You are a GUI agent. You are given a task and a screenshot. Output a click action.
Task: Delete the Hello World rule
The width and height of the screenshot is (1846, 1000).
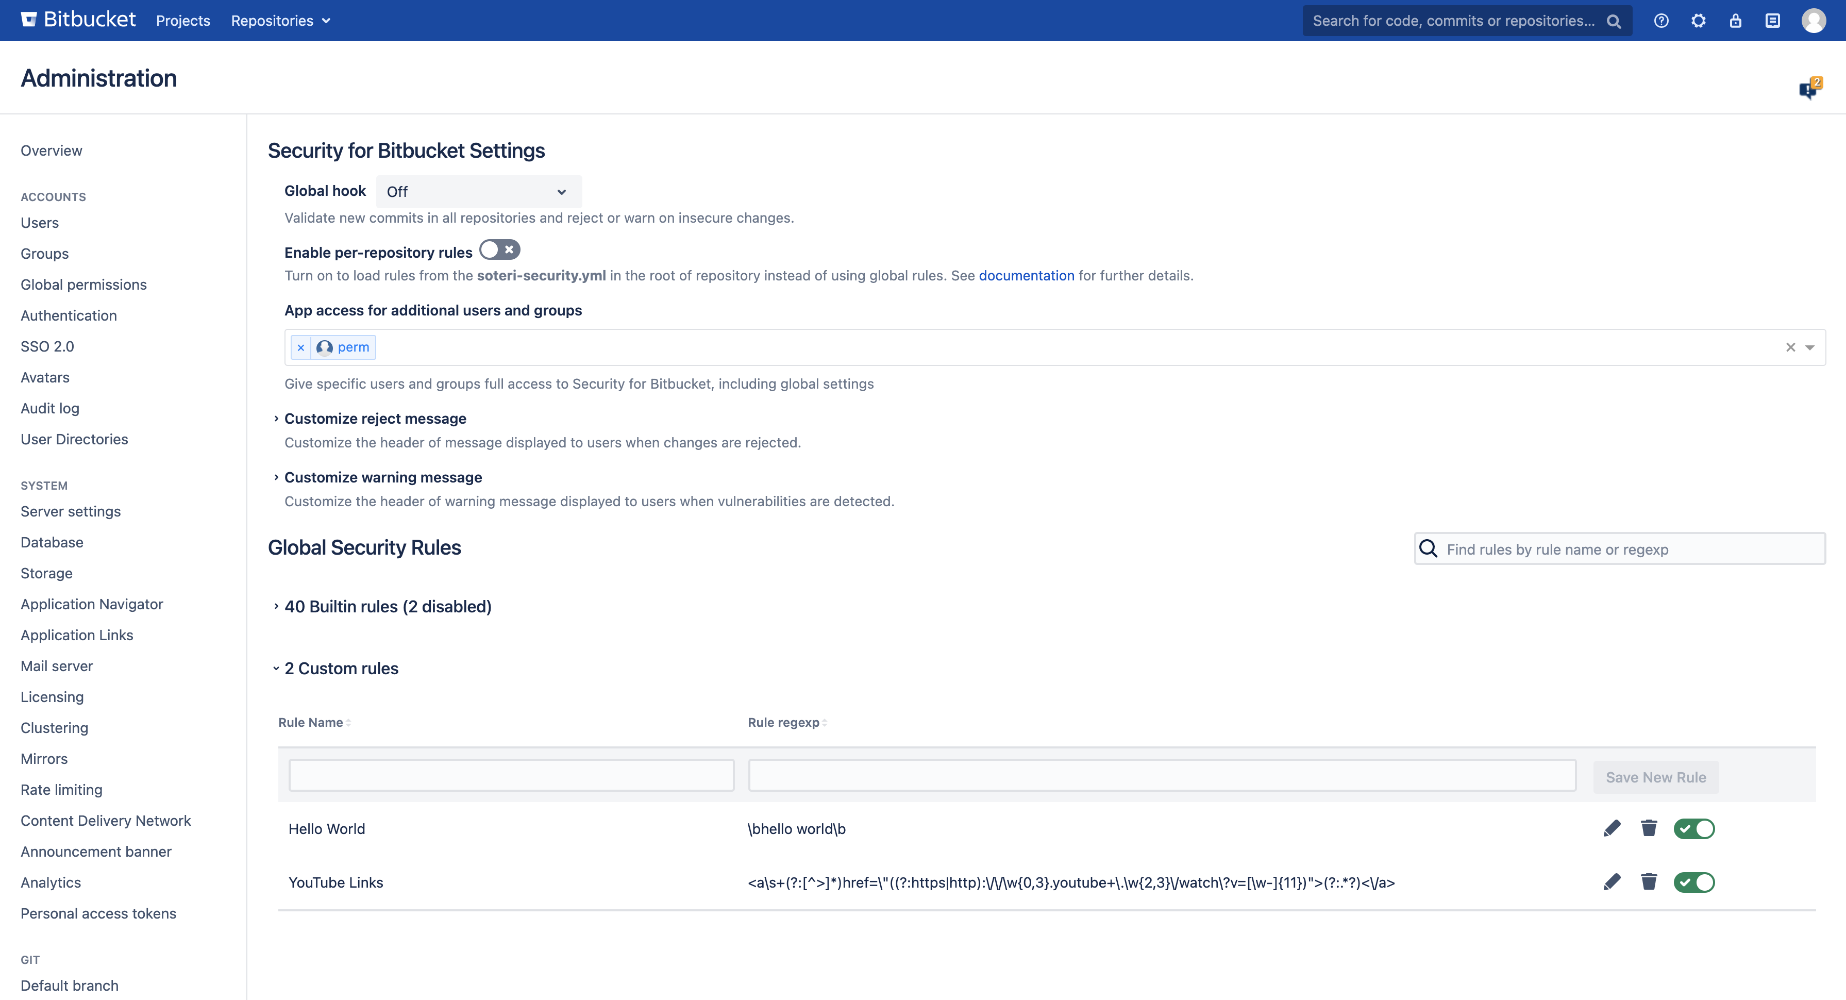(x=1649, y=829)
